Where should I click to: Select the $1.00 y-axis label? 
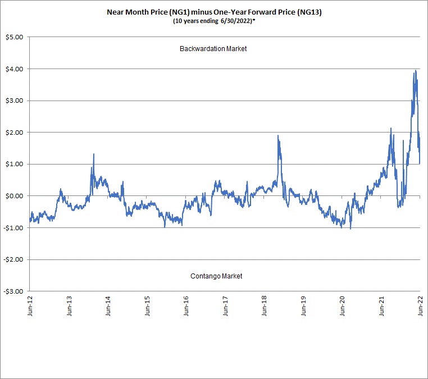click(15, 165)
